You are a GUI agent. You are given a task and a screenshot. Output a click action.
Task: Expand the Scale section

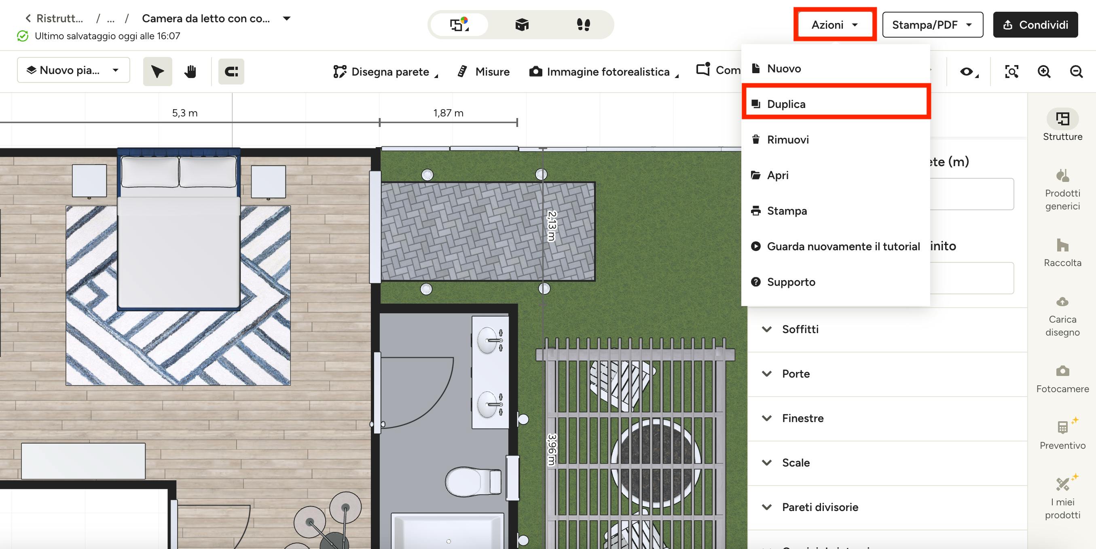pyautogui.click(x=887, y=462)
